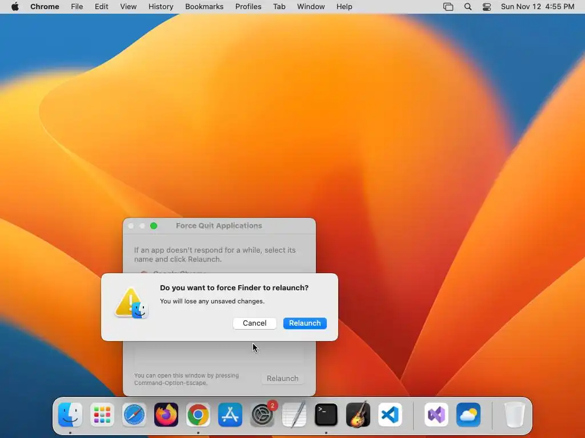Viewport: 585px width, 438px height.
Task: Open TextEdit from the Dock
Action: (294, 415)
